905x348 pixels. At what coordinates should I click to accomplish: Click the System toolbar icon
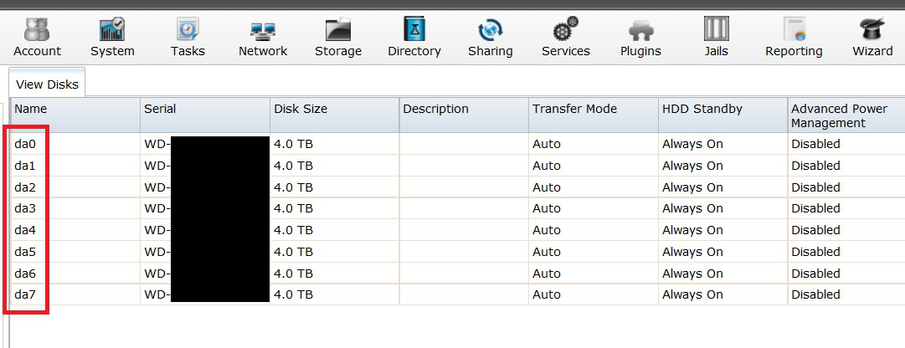(112, 31)
